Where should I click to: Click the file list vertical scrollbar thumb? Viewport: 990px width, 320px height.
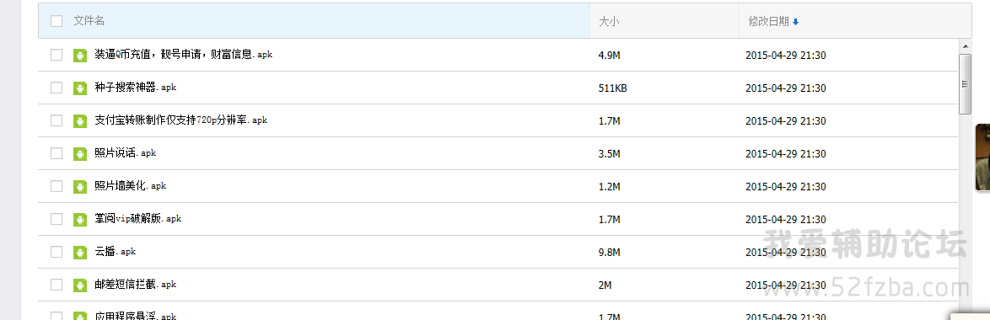pyautogui.click(x=965, y=83)
